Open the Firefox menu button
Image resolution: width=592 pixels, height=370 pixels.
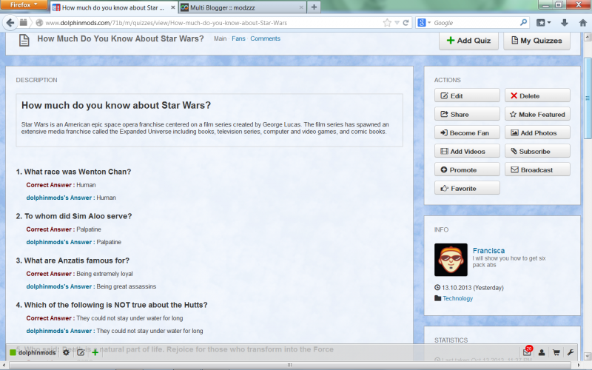pyautogui.click(x=24, y=5)
